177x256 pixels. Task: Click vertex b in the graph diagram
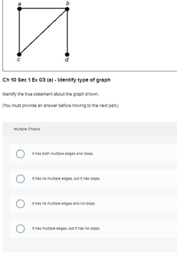67,9
